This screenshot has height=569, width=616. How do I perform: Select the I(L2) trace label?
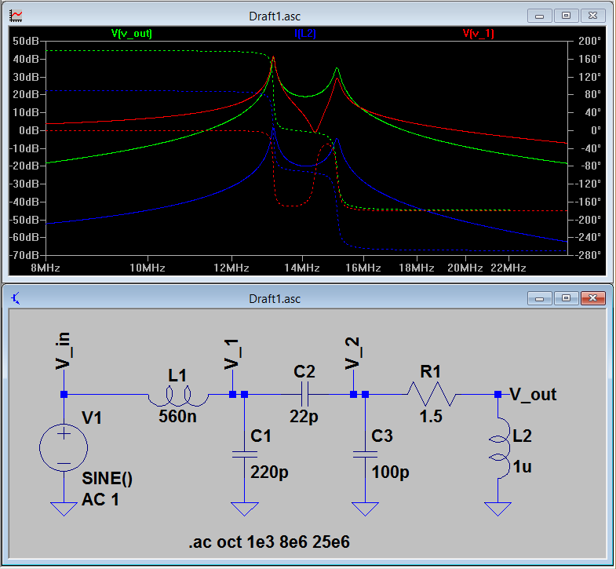click(305, 34)
